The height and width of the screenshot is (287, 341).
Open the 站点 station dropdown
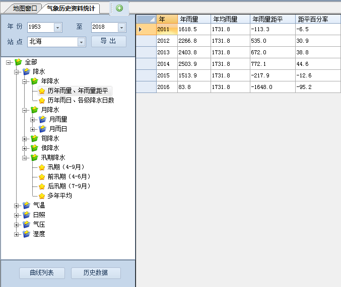point(81,42)
